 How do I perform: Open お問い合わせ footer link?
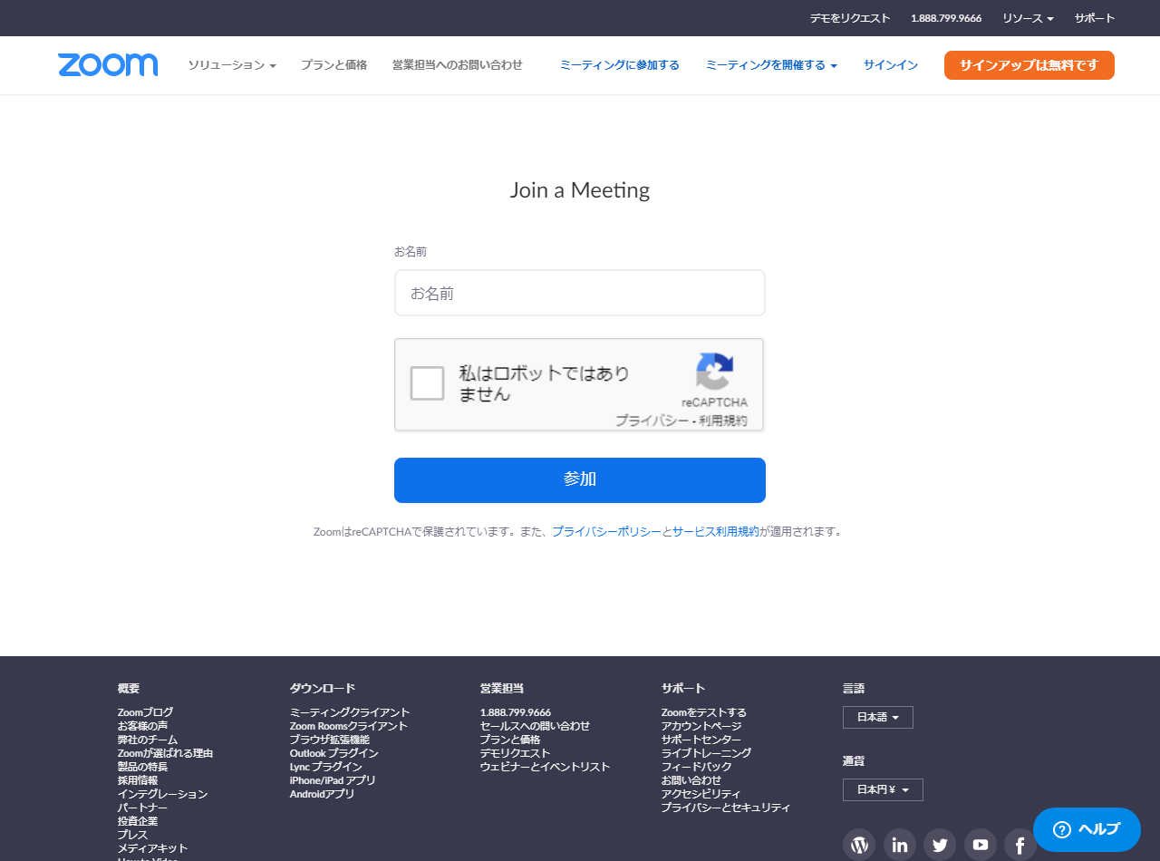pyautogui.click(x=691, y=780)
